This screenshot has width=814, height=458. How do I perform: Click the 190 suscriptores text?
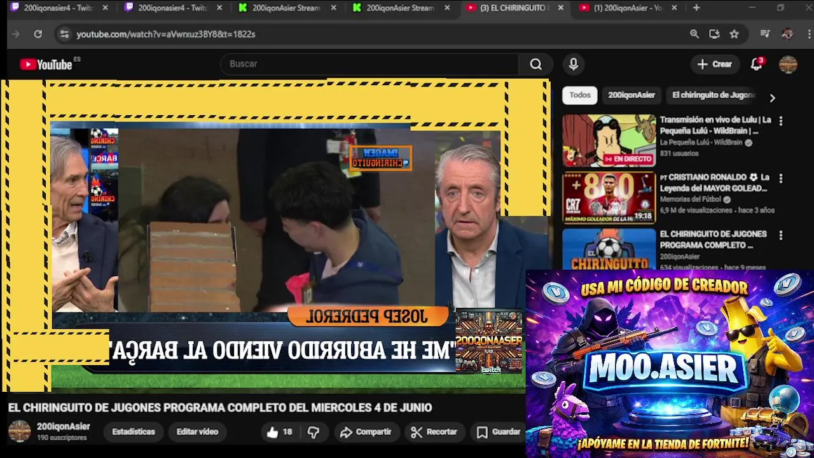click(62, 438)
